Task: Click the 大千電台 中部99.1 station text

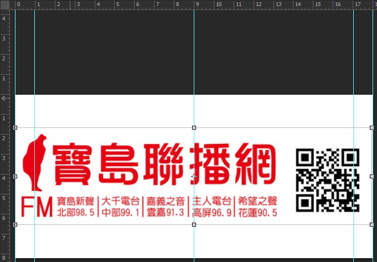Action: (120, 207)
